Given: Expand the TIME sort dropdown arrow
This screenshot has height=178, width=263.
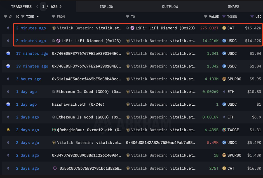Looking at the screenshot, I should pos(38,17).
